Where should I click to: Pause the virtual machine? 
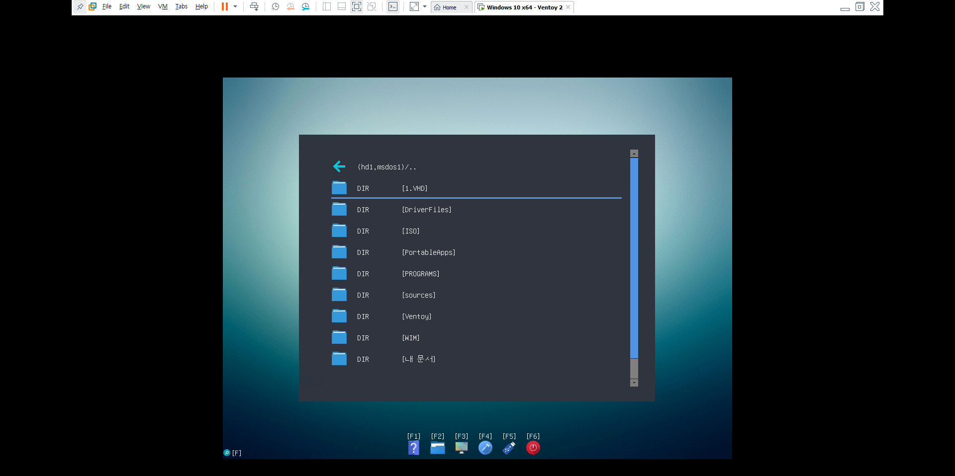(225, 7)
